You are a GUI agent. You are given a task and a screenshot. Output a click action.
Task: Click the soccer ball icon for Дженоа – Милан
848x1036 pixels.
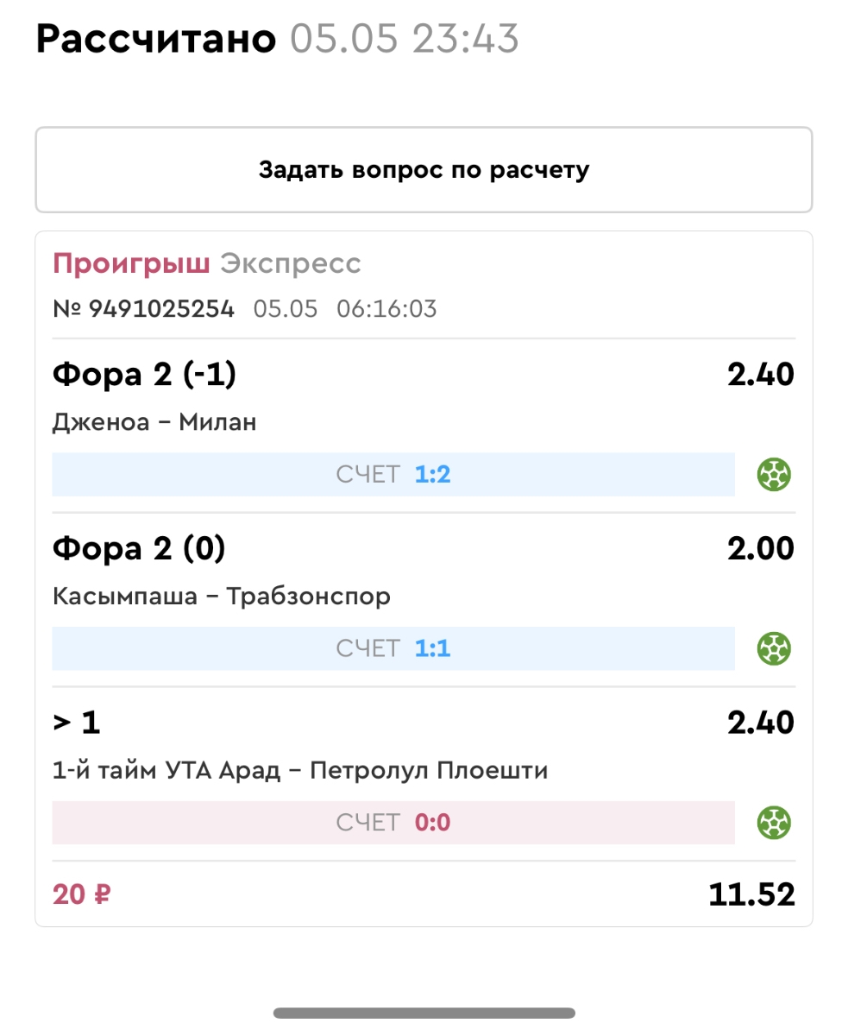point(774,475)
